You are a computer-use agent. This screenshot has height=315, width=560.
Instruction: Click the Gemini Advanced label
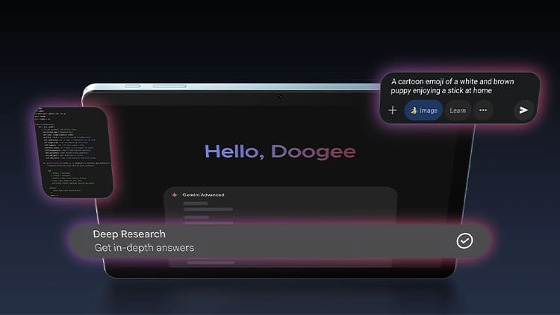[x=203, y=195]
